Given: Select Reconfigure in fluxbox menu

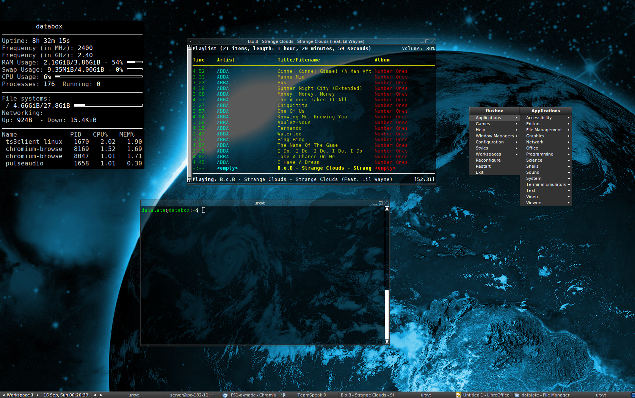Looking at the screenshot, I should pos(494,160).
